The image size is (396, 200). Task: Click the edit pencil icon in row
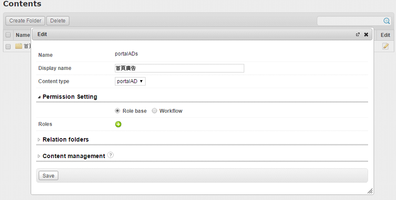pyautogui.click(x=385, y=46)
